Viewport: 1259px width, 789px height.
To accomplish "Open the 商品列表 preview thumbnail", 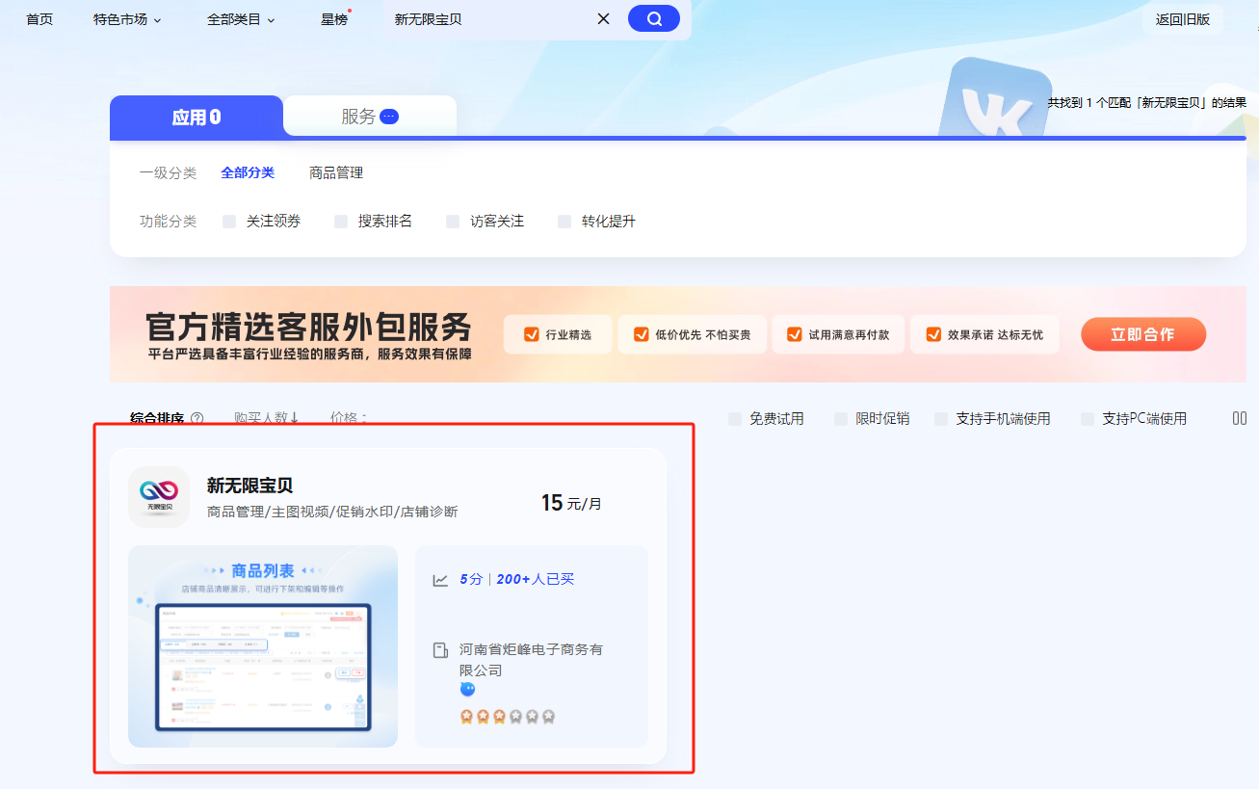I will (x=263, y=646).
